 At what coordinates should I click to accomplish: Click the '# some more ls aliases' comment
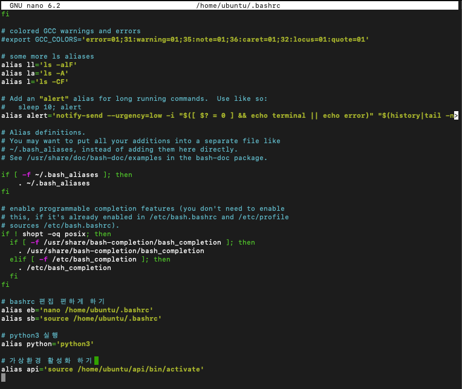[47, 56]
